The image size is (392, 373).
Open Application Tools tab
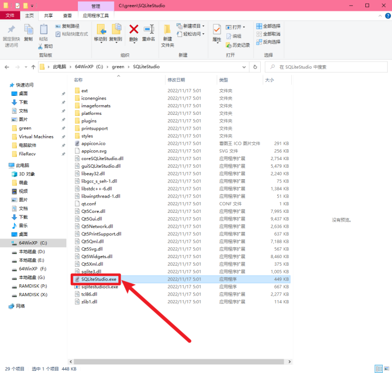[96, 15]
